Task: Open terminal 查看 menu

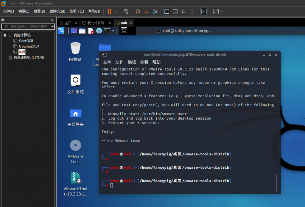Action: [144, 62]
